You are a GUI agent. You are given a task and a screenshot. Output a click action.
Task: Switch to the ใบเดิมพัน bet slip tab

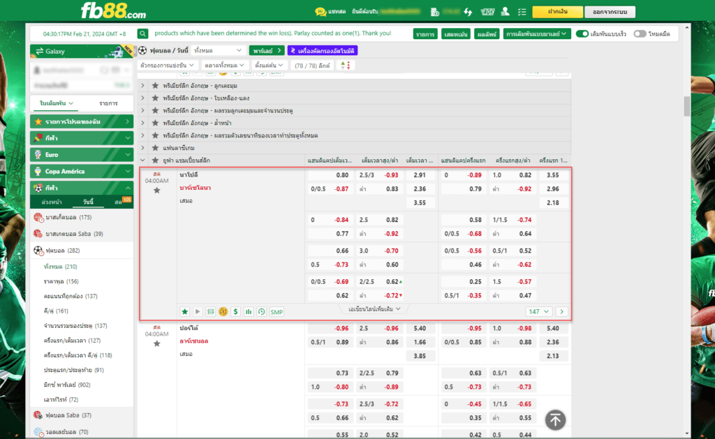point(57,103)
